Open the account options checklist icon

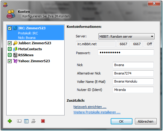(x=26, y=121)
